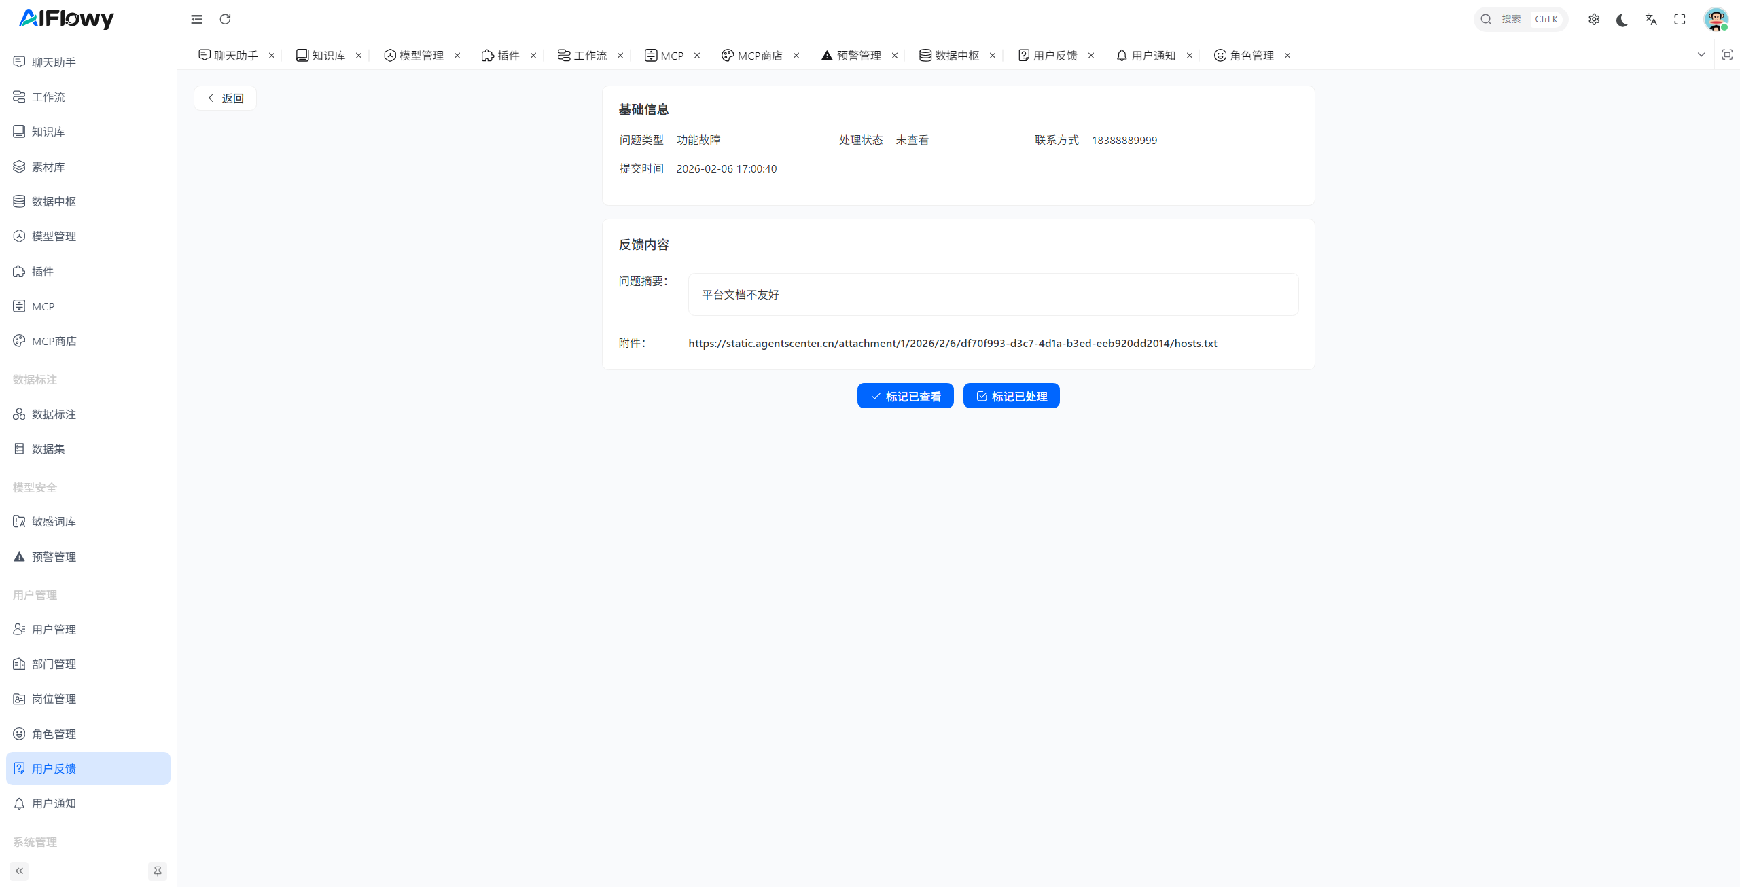
Task: Maximize content area icon at tab bar end
Action: 1727,55
